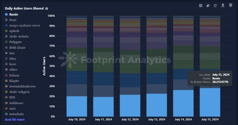Toggle the Klaytn legend entry

pos(12,81)
